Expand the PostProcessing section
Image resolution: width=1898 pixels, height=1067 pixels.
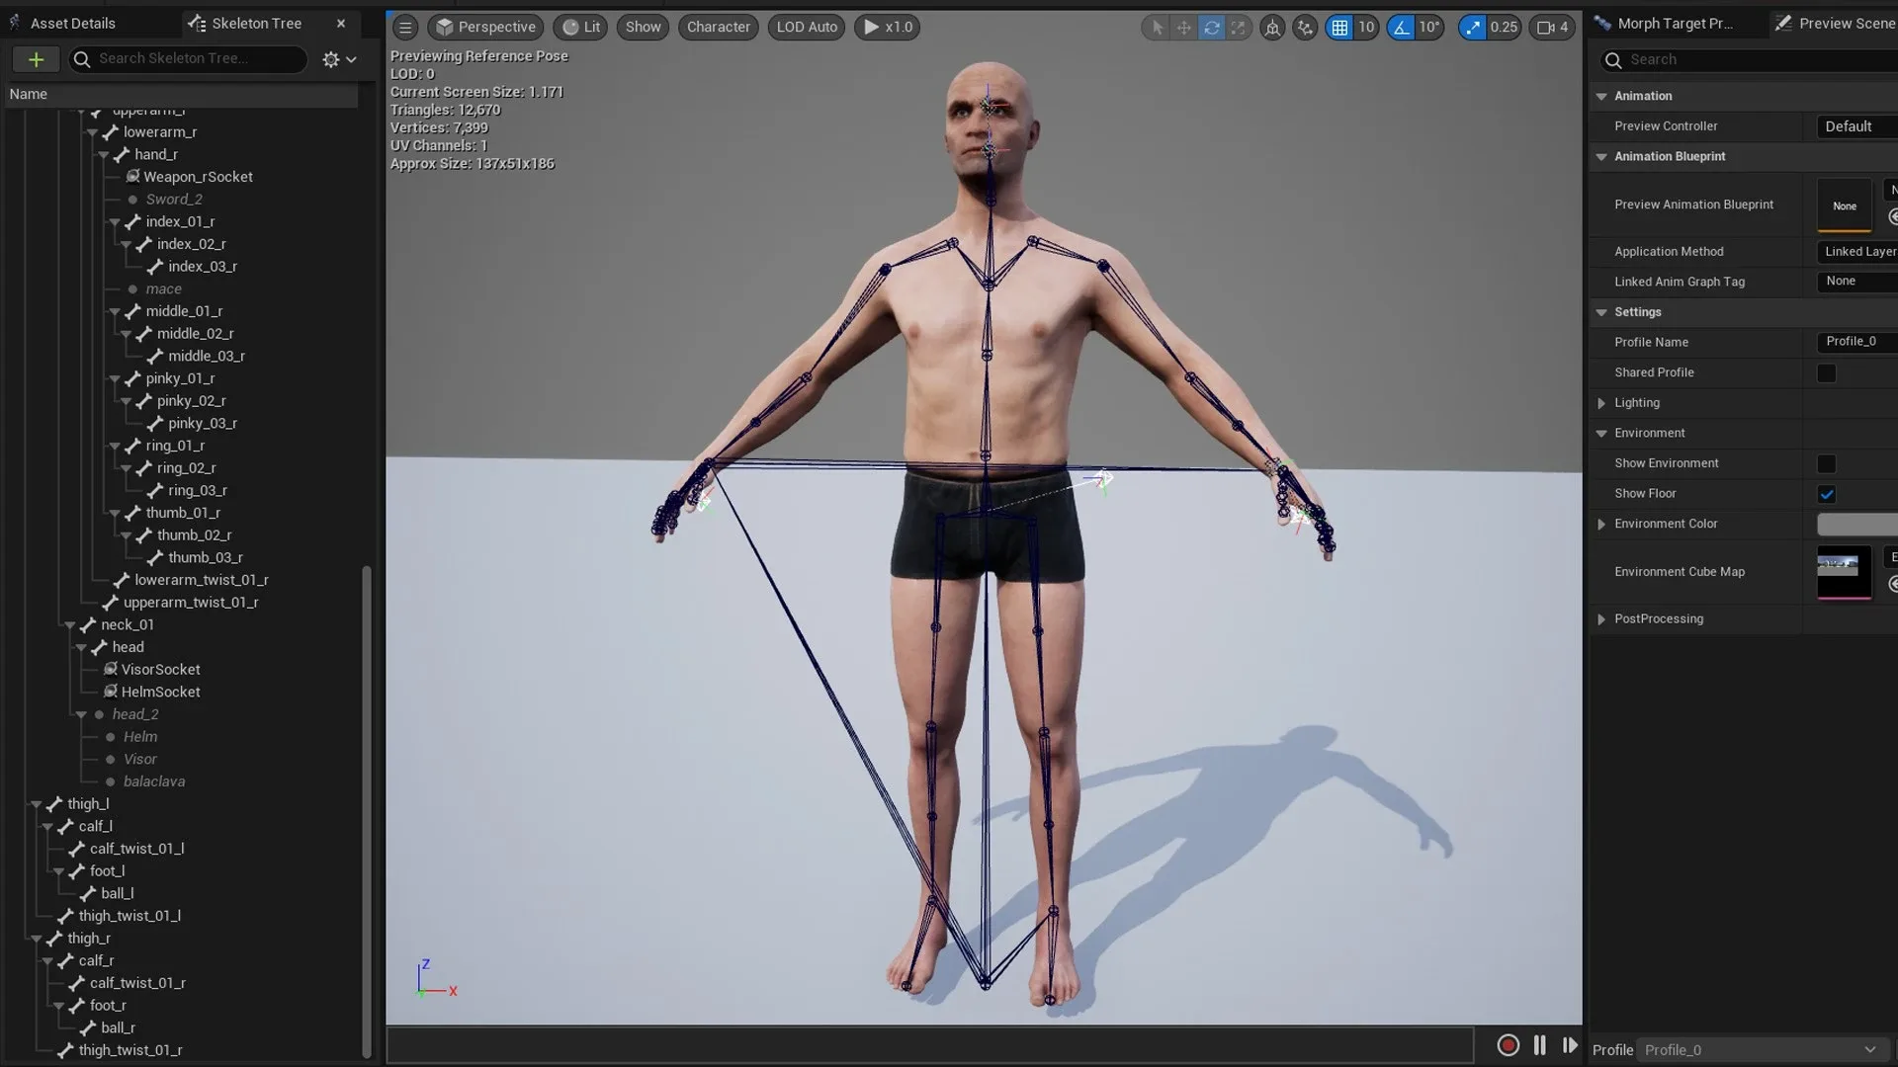pos(1601,619)
